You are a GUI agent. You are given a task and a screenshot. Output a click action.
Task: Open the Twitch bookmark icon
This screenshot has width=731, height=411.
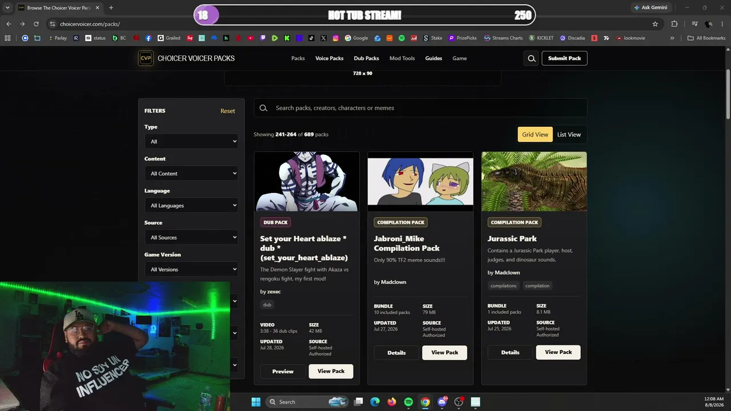pos(263,38)
